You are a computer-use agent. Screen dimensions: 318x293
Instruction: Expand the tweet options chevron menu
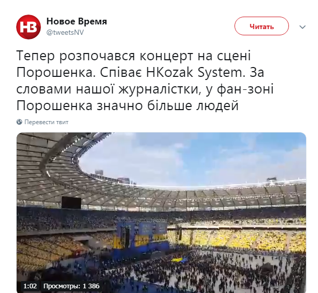302,27
